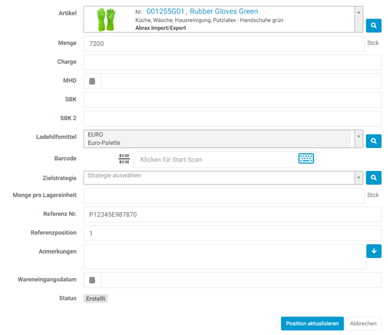Click the blue down-arrow button beside Anmerkungen
This screenshot has height=335, width=388.
point(373,250)
